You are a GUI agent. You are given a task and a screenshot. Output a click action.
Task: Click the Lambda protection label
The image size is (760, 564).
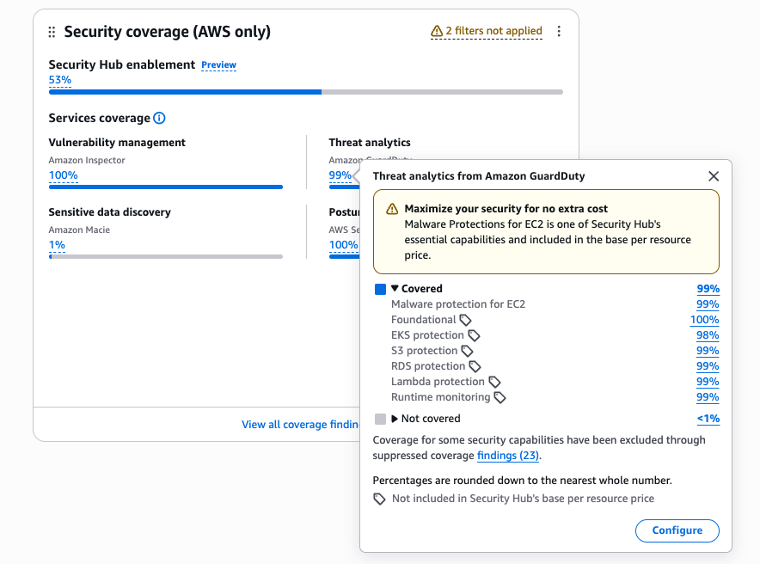(x=438, y=382)
